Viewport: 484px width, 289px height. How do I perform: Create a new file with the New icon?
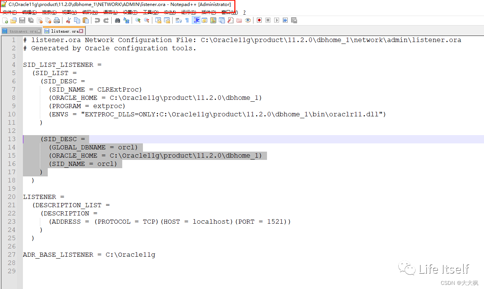tap(5, 20)
